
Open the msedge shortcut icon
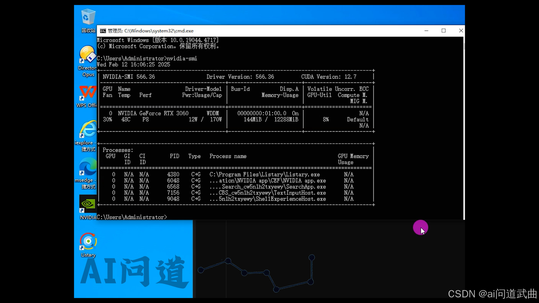(88, 167)
